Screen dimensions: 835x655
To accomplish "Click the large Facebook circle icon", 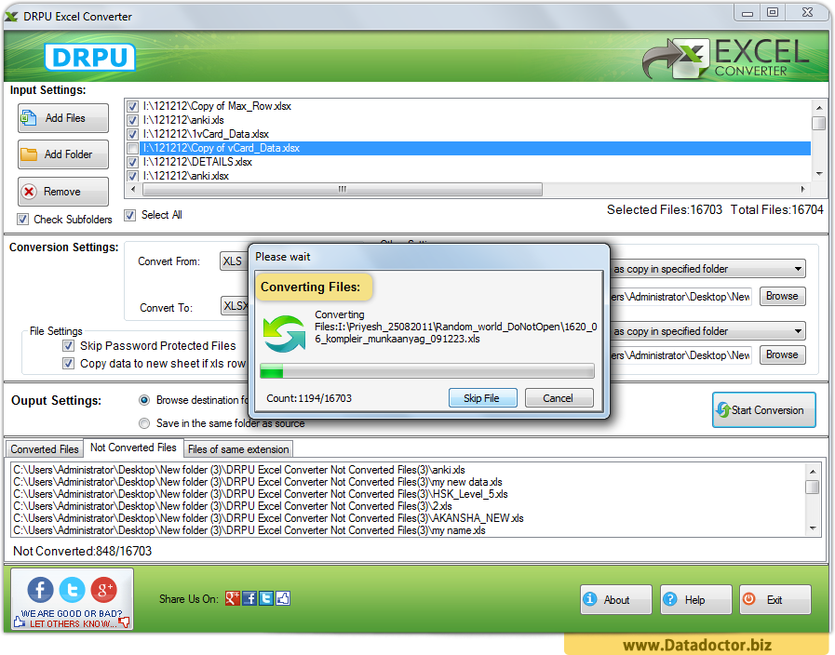I will coord(40,590).
